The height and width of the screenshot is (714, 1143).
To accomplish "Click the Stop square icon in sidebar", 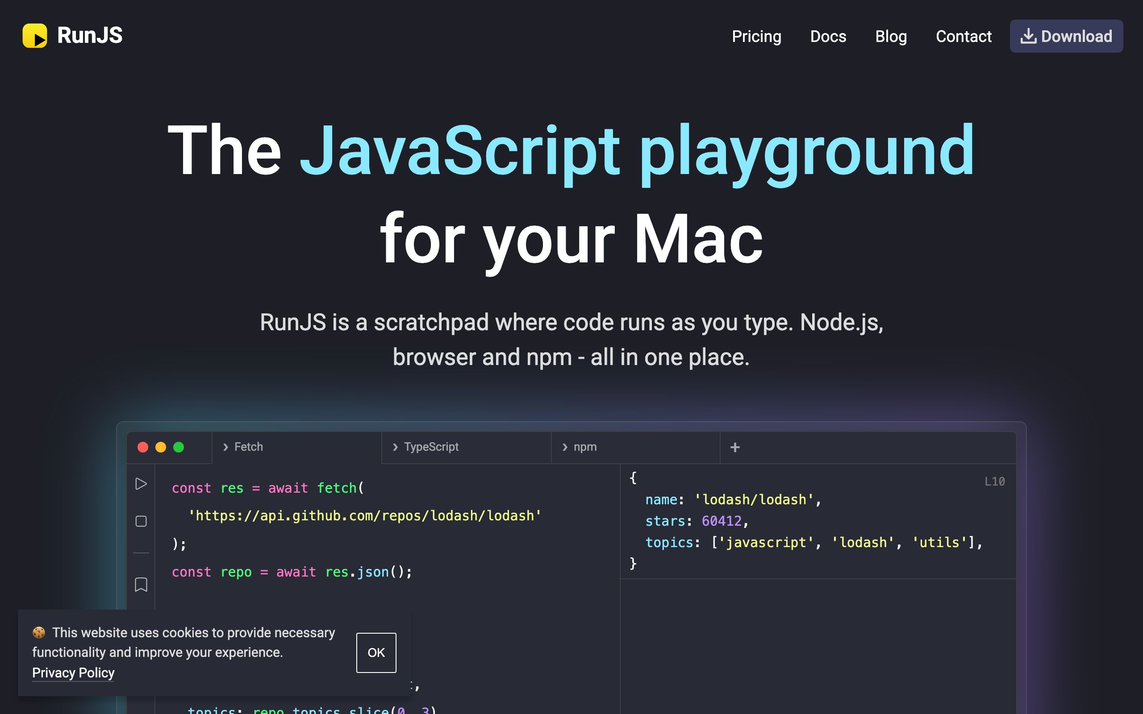I will click(141, 521).
